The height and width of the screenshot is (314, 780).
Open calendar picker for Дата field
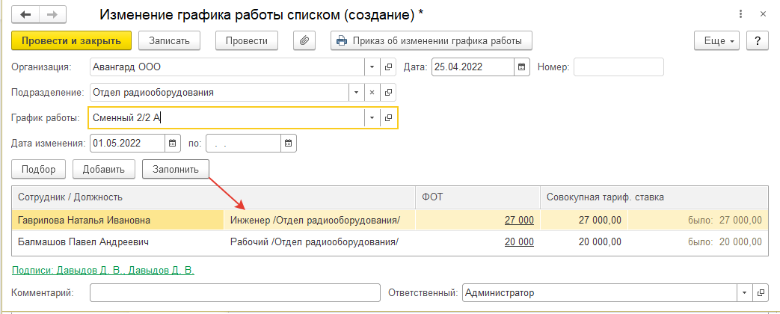coord(521,67)
